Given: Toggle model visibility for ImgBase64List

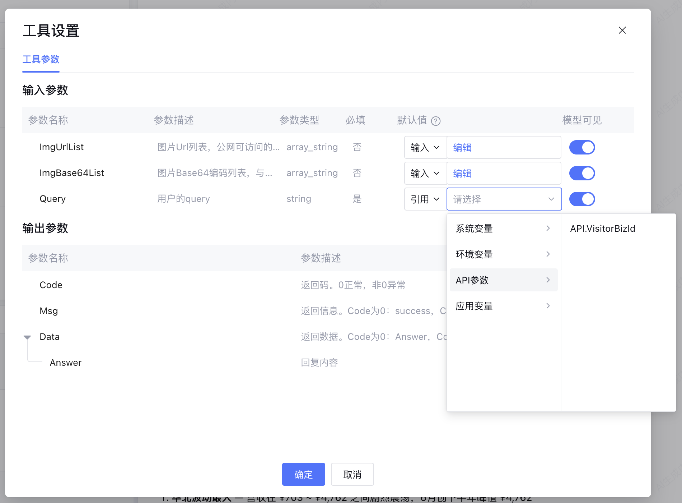Looking at the screenshot, I should coord(582,173).
